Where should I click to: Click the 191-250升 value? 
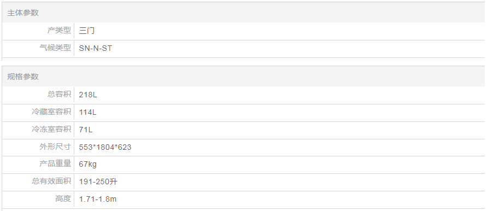[x=98, y=181]
